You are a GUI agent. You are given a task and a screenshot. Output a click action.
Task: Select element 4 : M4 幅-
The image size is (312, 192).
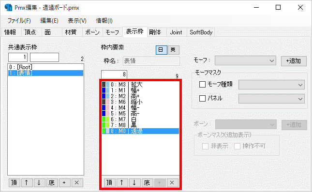tap(140, 108)
